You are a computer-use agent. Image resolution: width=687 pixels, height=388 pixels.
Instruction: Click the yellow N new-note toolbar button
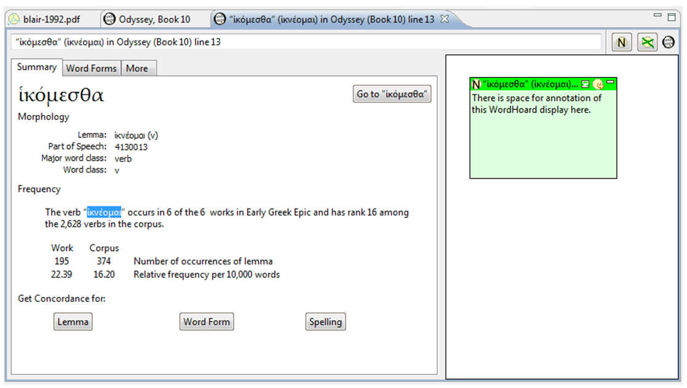[621, 42]
